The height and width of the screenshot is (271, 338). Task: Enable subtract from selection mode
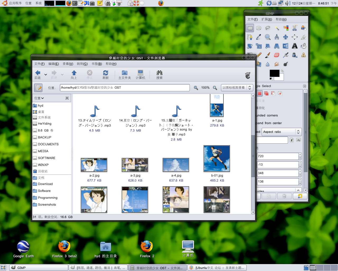[273, 93]
